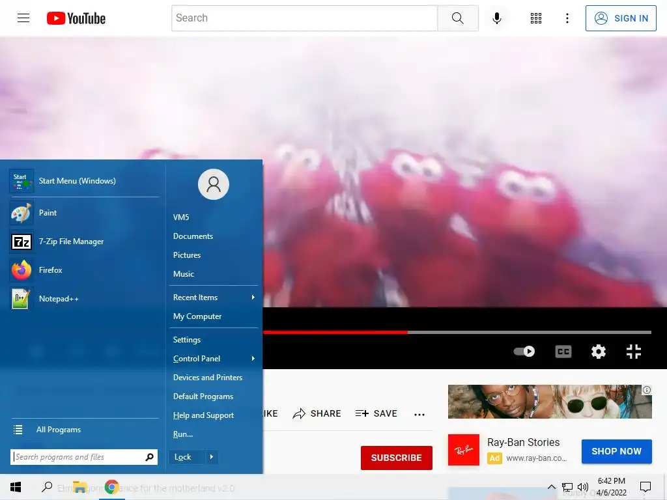Expand the Recent Items submenu arrow
The height and width of the screenshot is (500, 667).
coord(253,298)
